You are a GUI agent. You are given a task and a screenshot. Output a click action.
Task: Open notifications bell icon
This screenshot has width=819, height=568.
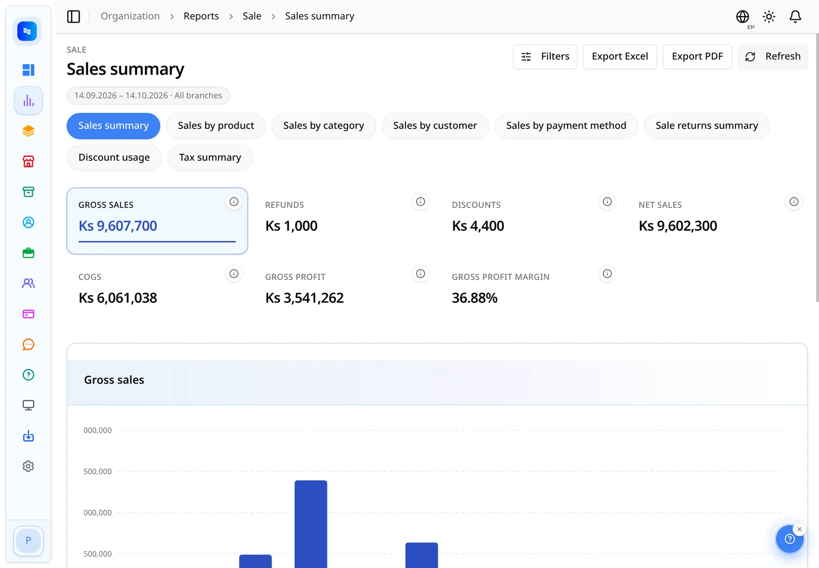(x=795, y=17)
